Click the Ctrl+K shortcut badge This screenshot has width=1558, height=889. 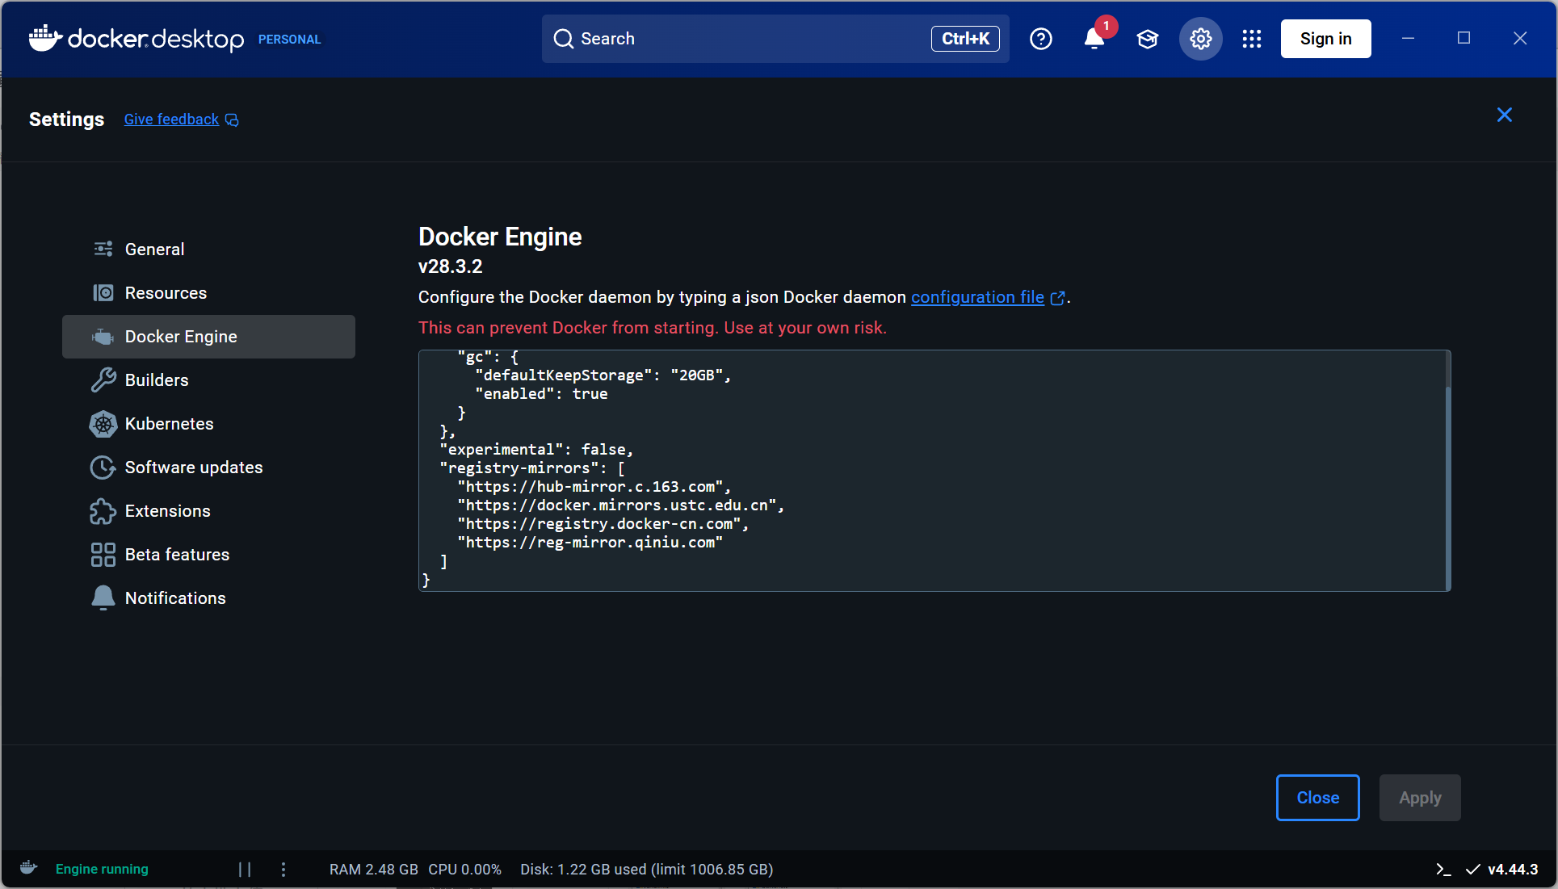pos(965,39)
